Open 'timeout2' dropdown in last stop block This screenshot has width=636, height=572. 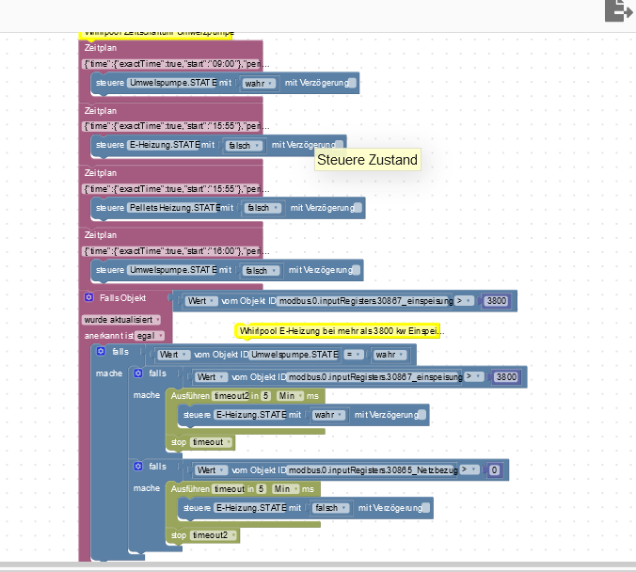[x=215, y=535]
